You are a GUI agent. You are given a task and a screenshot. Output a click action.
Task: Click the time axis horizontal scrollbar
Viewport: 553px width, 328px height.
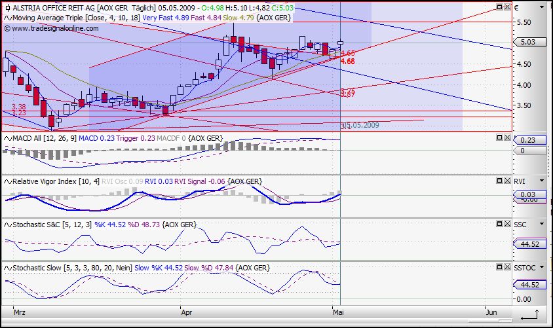(490, 321)
